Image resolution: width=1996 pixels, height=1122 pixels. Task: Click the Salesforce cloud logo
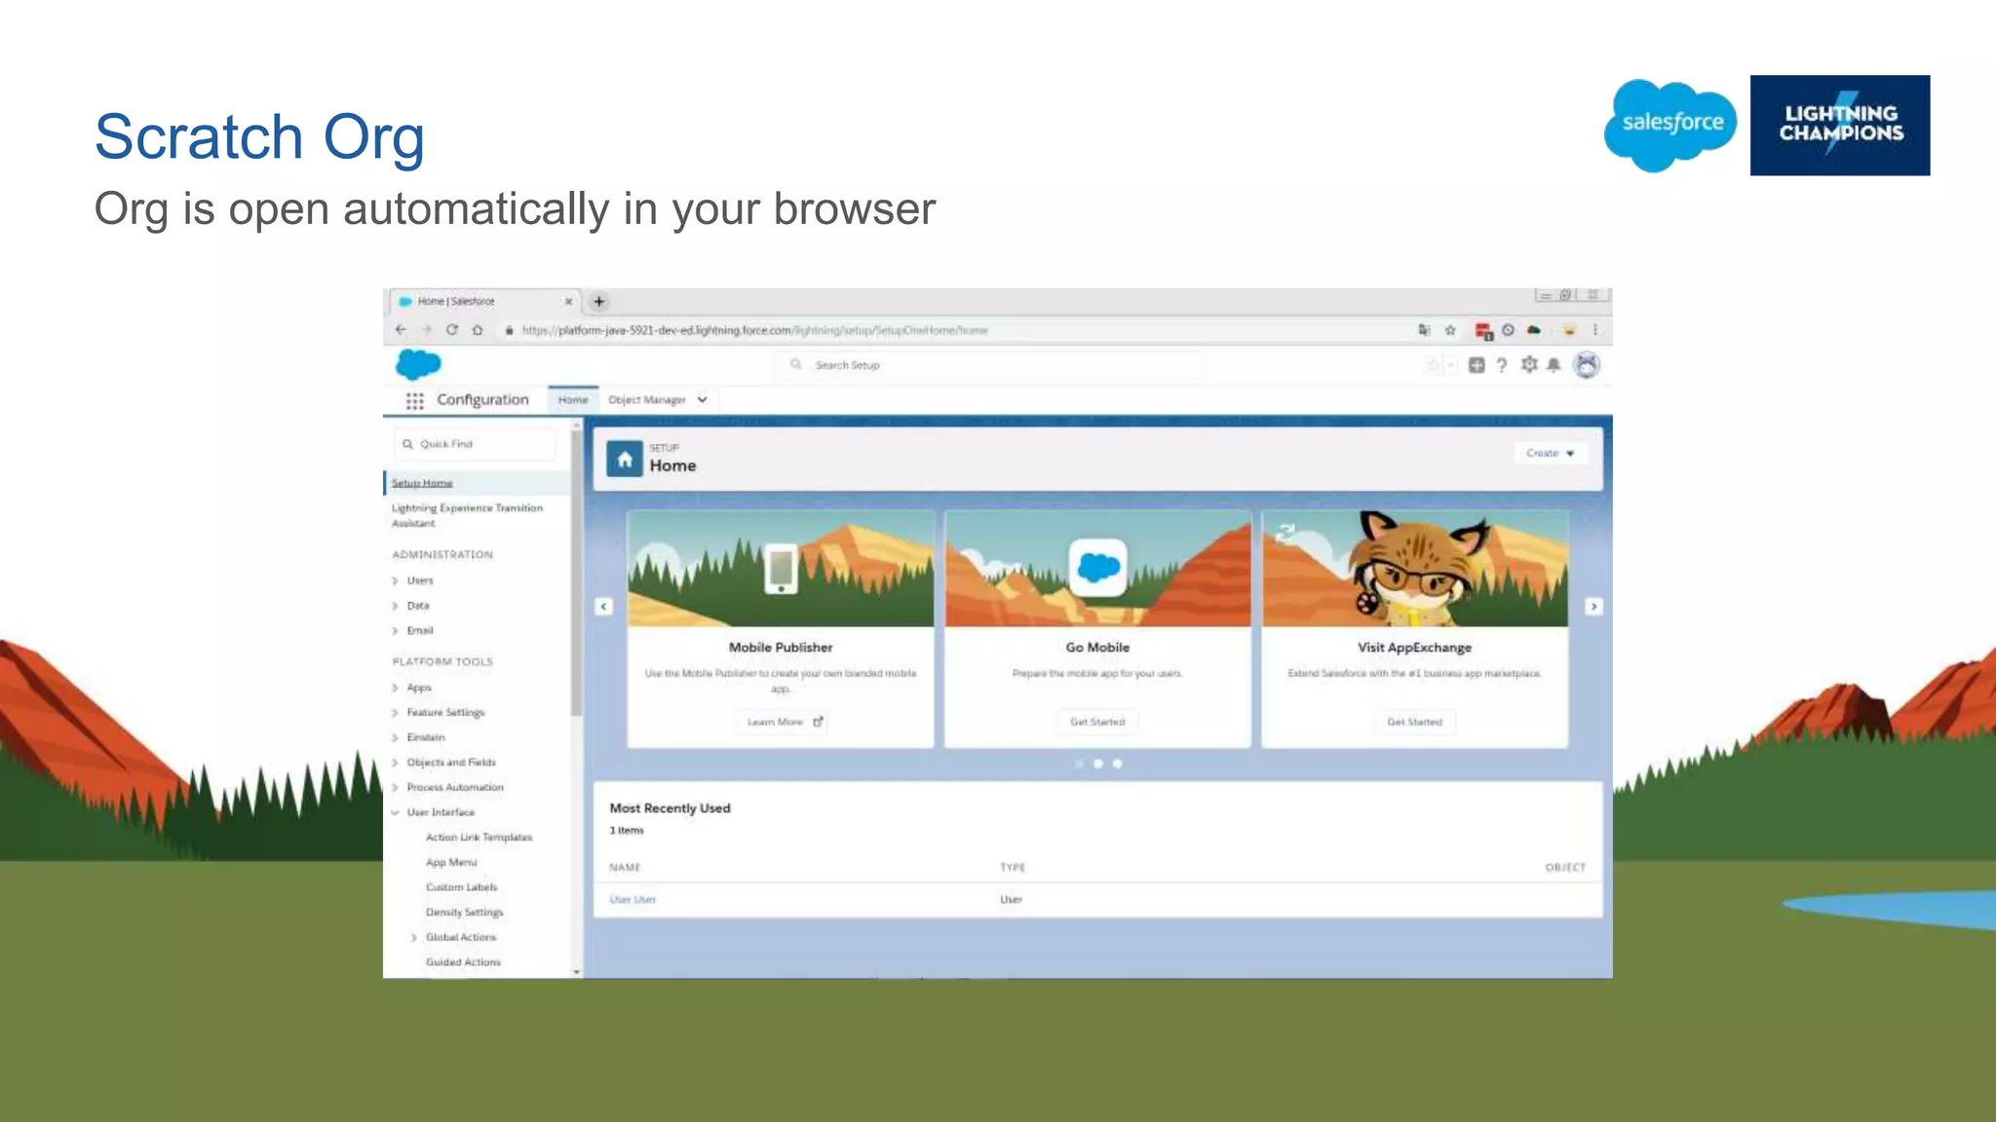coord(418,364)
